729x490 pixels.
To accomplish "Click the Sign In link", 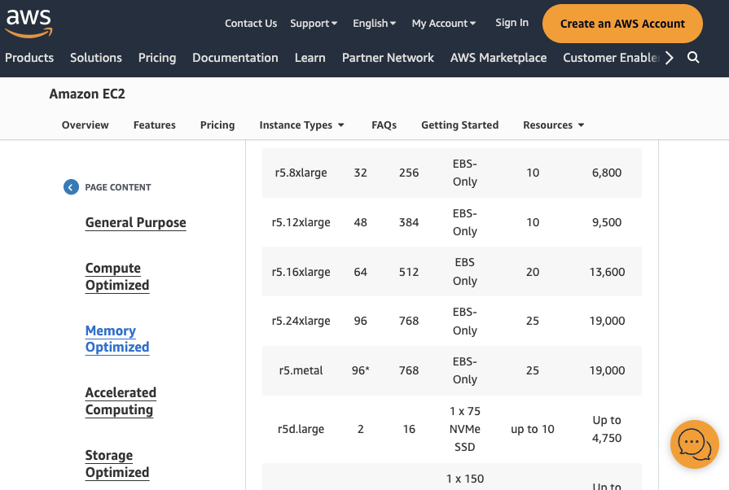I will 512,23.
